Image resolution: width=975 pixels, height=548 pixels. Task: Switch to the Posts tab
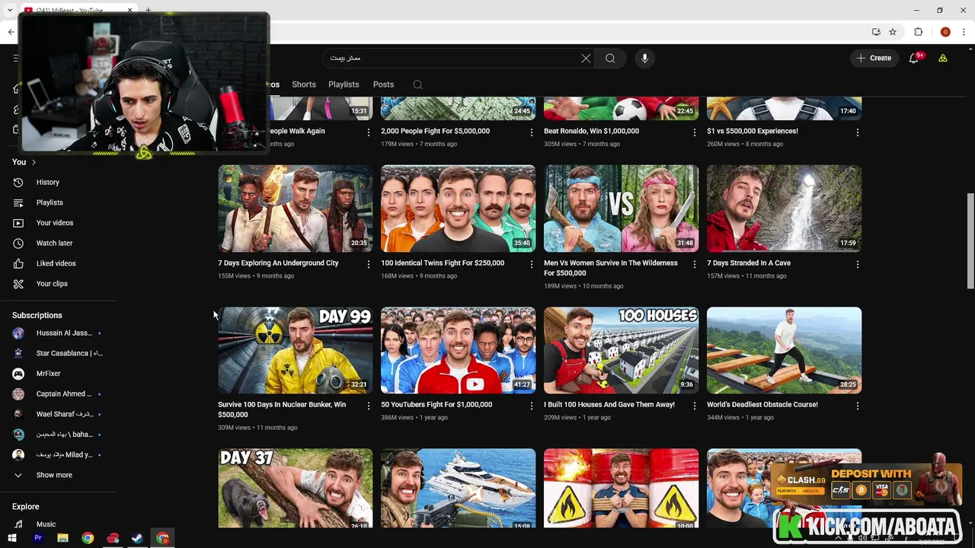(x=383, y=84)
